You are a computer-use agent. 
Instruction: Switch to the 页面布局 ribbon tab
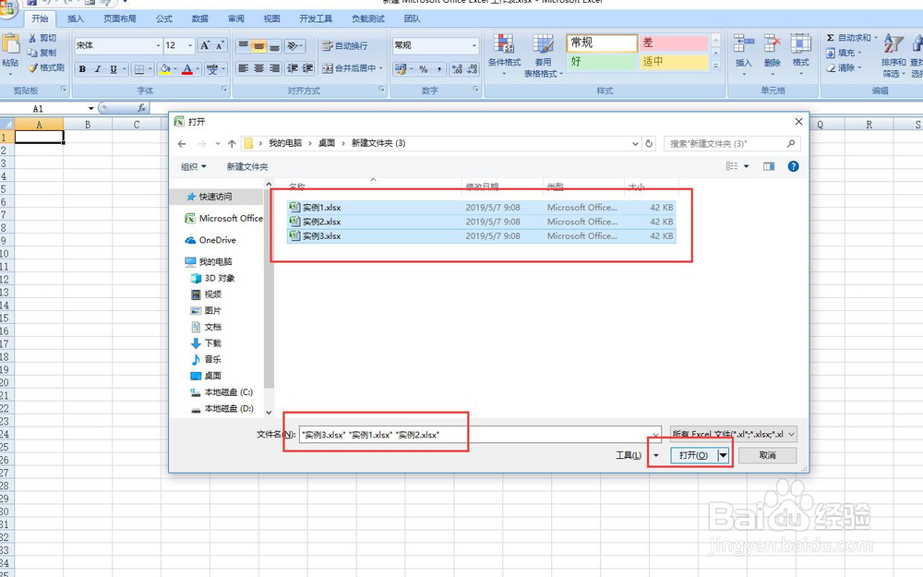(120, 18)
